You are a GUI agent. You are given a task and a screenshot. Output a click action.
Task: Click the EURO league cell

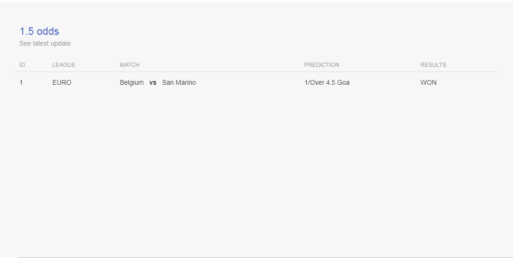tap(62, 82)
